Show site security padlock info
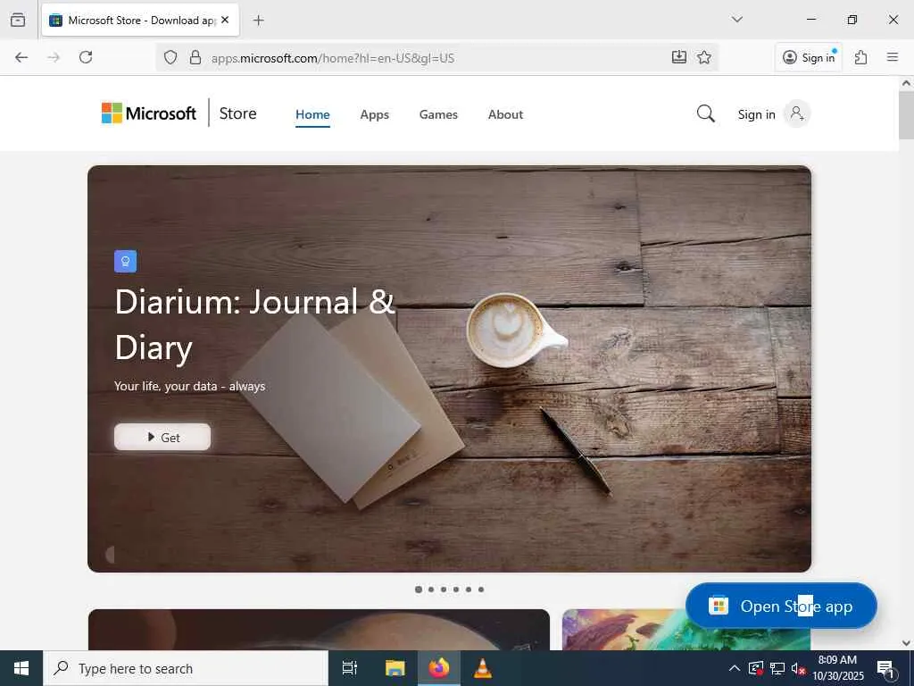The width and height of the screenshot is (914, 686). (195, 57)
